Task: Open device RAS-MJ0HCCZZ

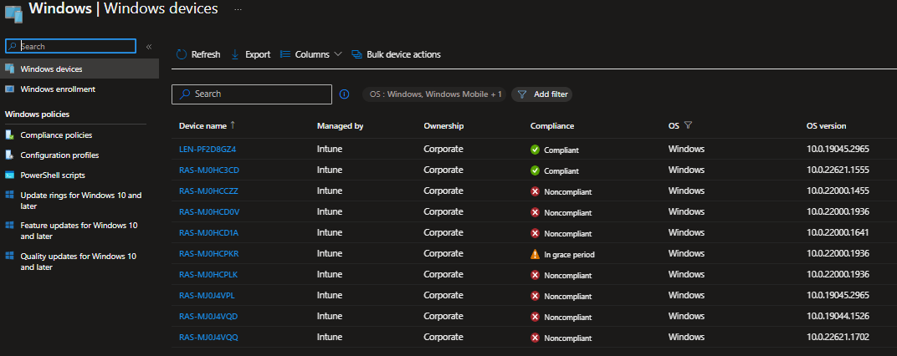Action: pyautogui.click(x=208, y=191)
